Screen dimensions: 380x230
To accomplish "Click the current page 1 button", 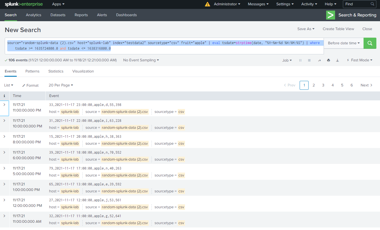I will (304, 85).
